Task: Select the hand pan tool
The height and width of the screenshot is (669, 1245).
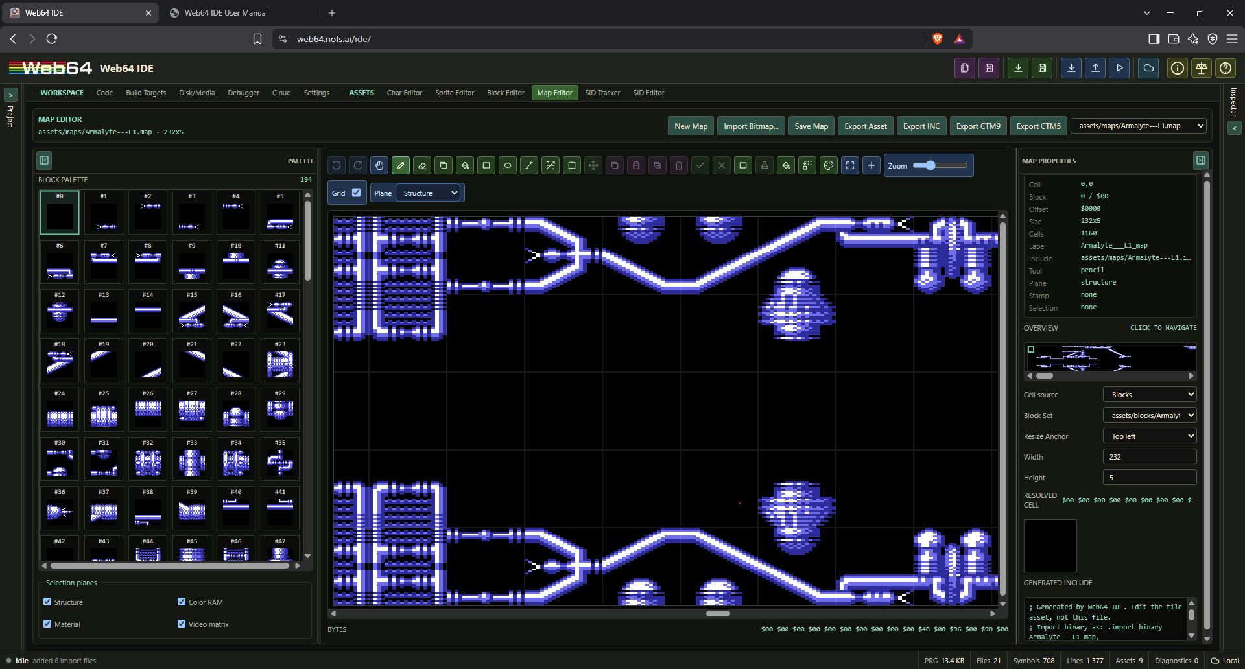Action: tap(379, 165)
